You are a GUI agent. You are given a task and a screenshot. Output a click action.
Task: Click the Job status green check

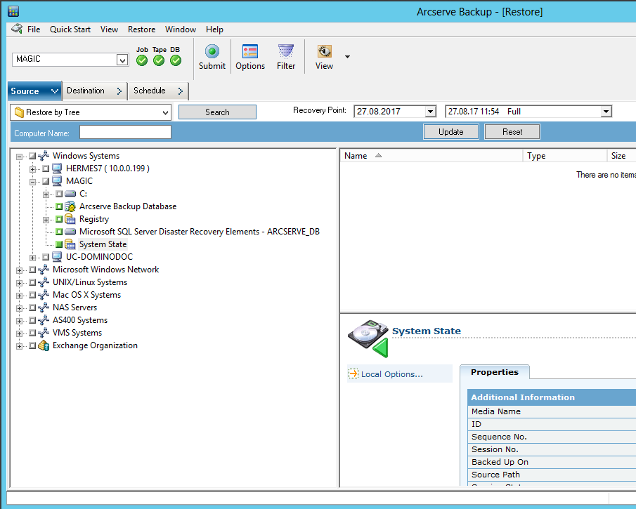142,61
